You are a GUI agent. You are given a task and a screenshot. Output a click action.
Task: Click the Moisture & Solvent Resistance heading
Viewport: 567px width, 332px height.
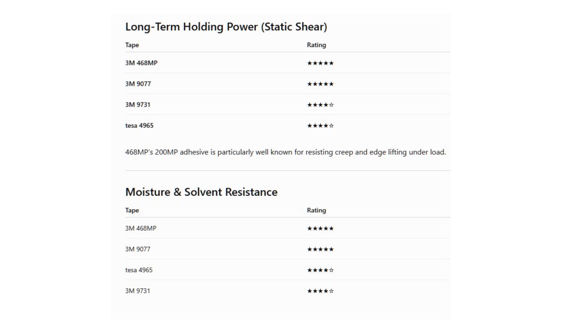[202, 192]
